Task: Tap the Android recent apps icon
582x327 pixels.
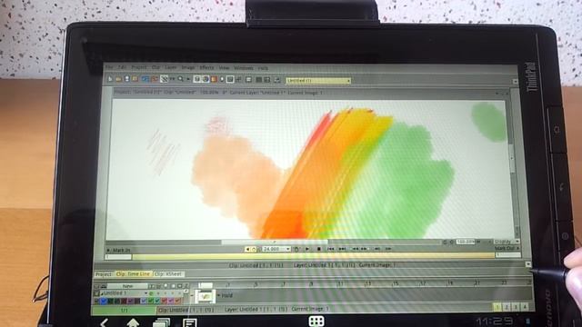Action: click(162, 323)
